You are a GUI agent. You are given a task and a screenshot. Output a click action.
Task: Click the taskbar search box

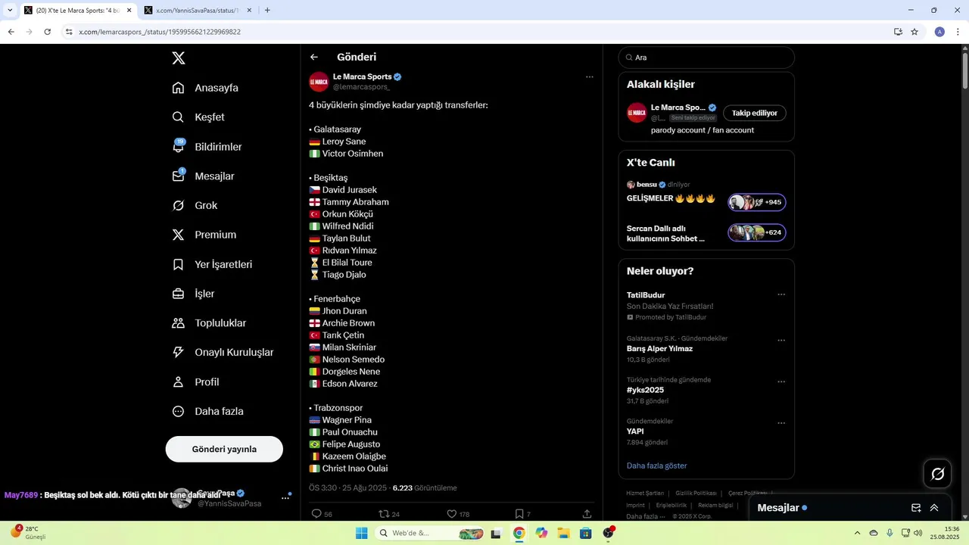[432, 533]
